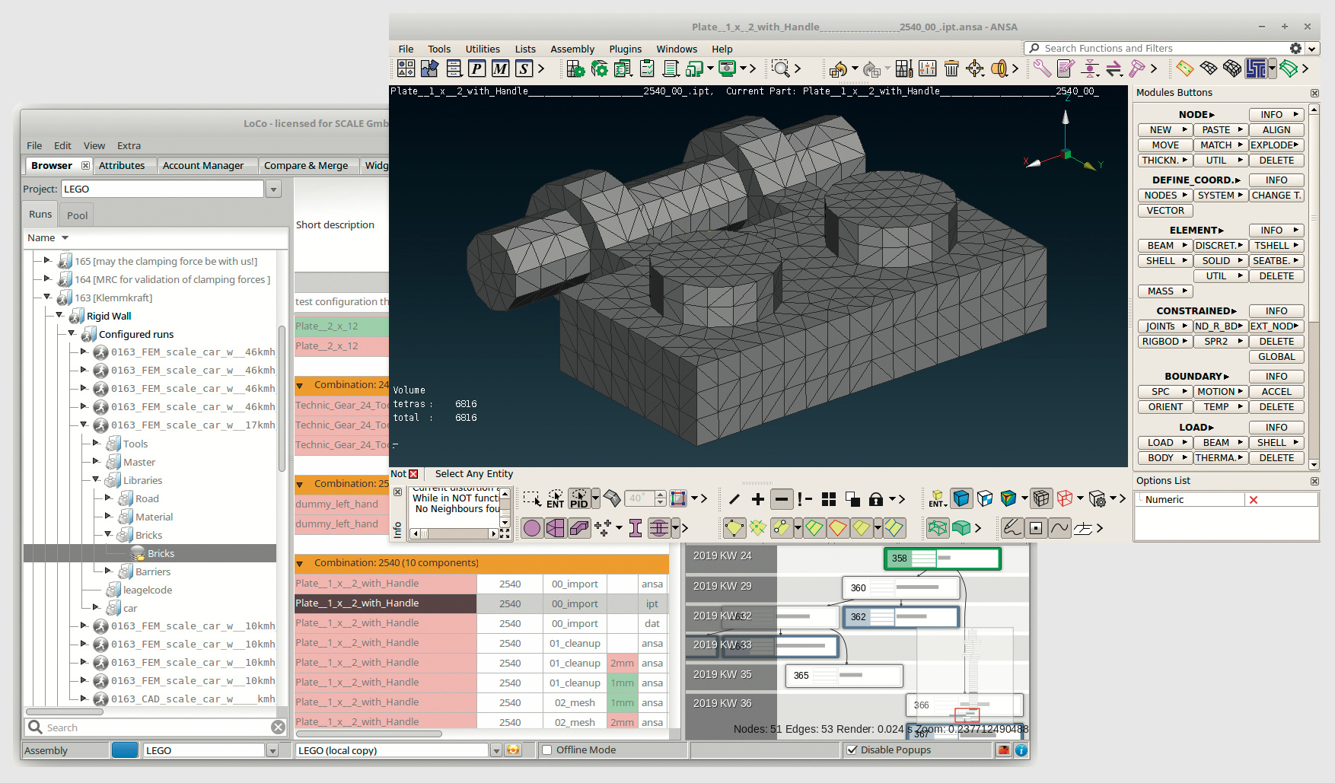Switch to the Compare & Merge tab

305,166
